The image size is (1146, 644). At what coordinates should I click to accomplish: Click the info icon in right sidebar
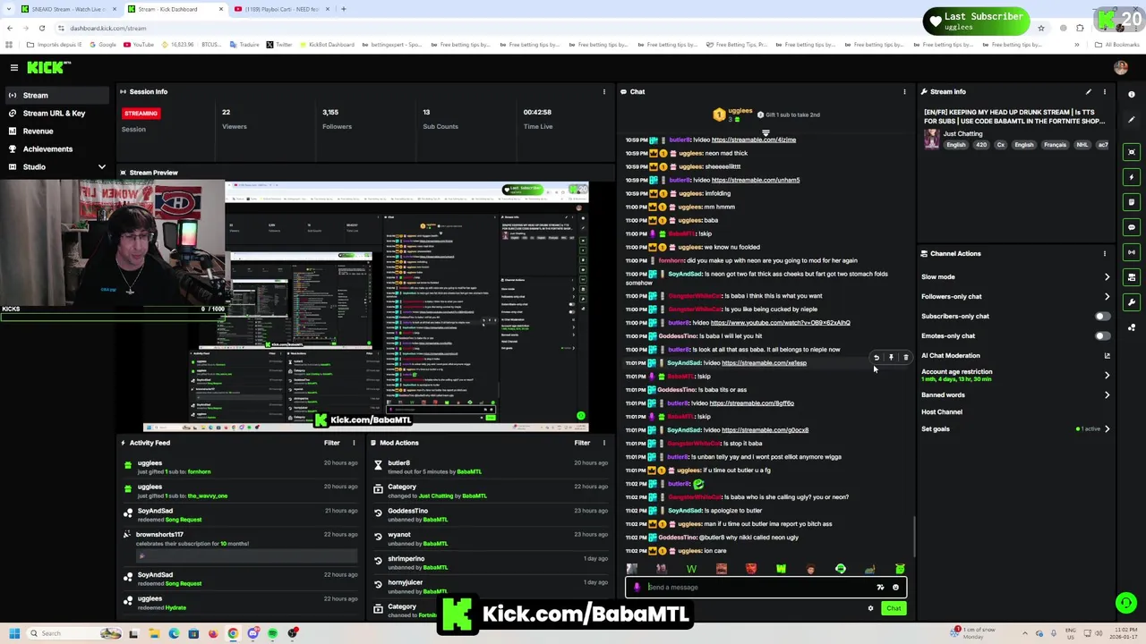point(1132,94)
